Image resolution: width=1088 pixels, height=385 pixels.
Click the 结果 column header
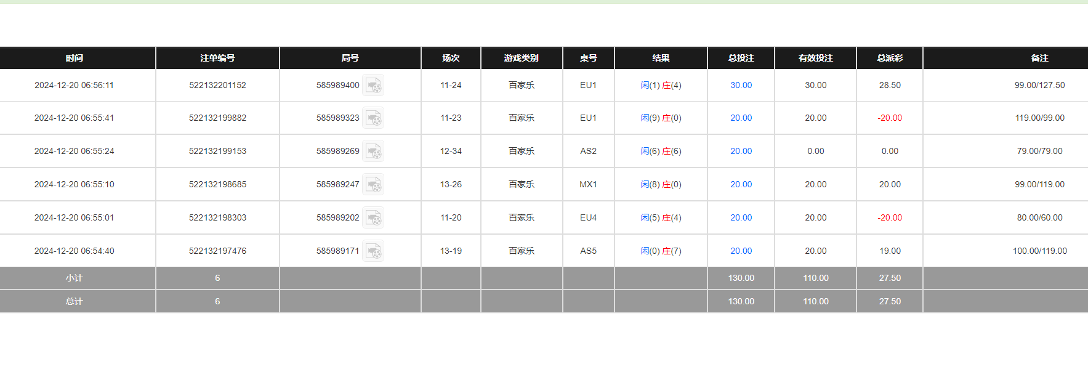(x=661, y=58)
